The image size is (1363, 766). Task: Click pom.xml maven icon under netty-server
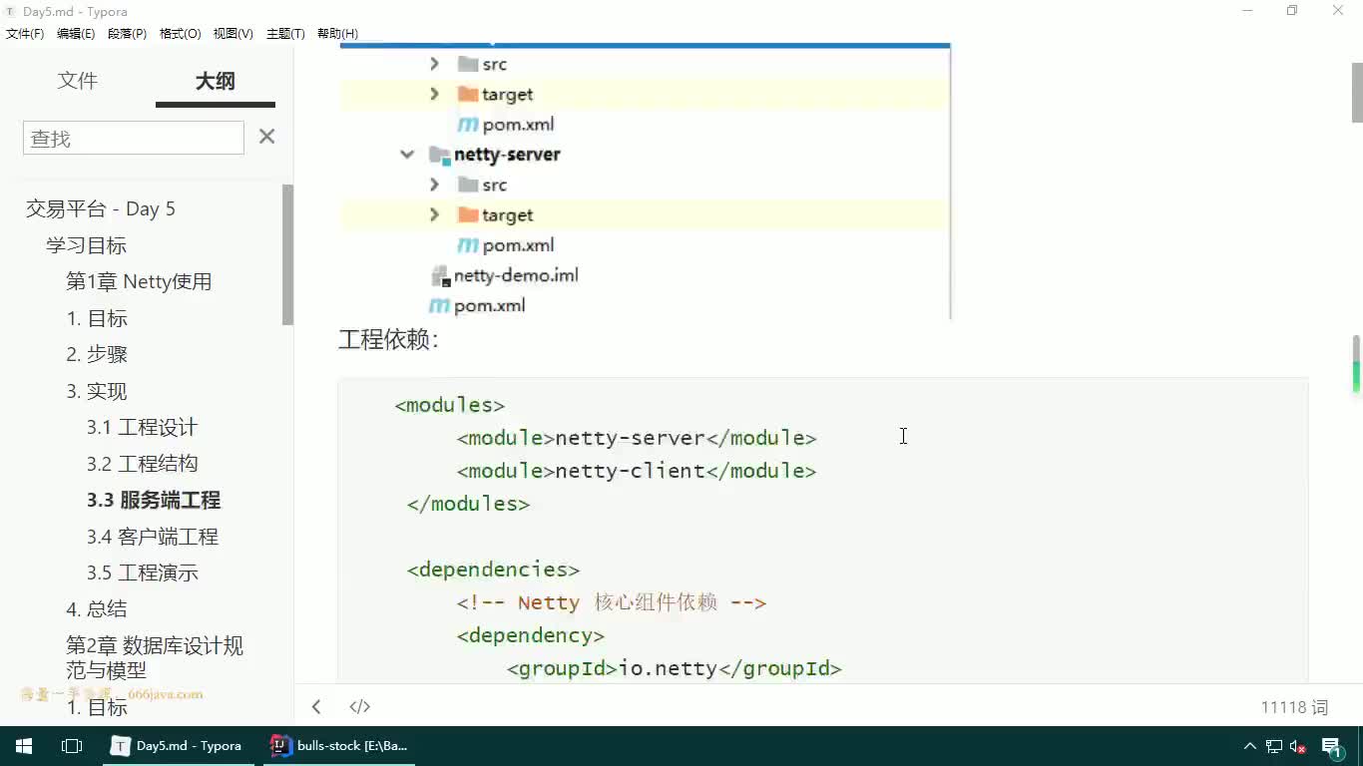click(468, 245)
